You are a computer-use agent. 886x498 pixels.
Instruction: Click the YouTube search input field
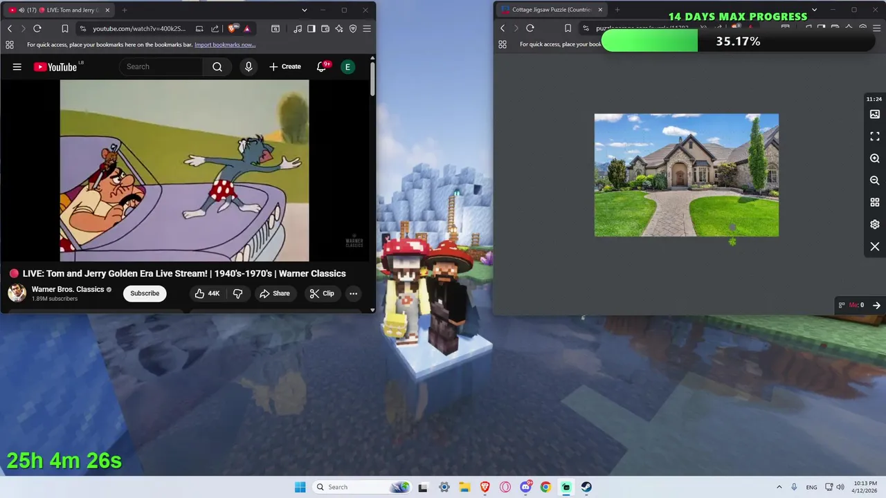point(162,67)
